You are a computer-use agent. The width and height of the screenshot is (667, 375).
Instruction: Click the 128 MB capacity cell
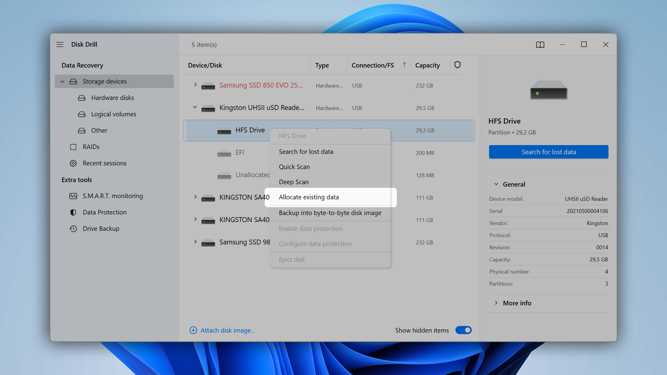(425, 175)
